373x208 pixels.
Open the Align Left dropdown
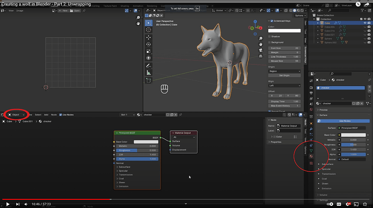pos(284,86)
